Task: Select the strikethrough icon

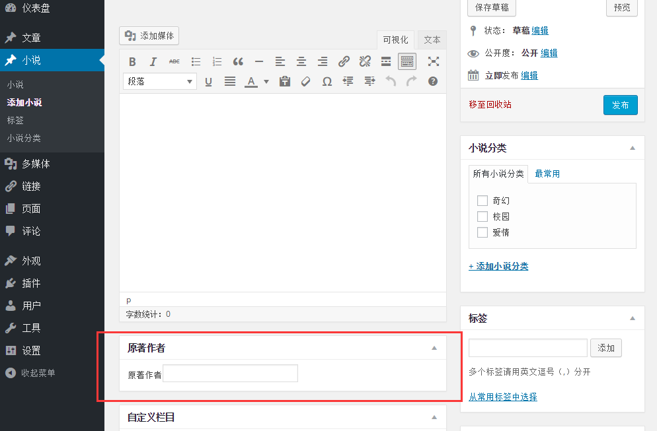Action: click(174, 61)
